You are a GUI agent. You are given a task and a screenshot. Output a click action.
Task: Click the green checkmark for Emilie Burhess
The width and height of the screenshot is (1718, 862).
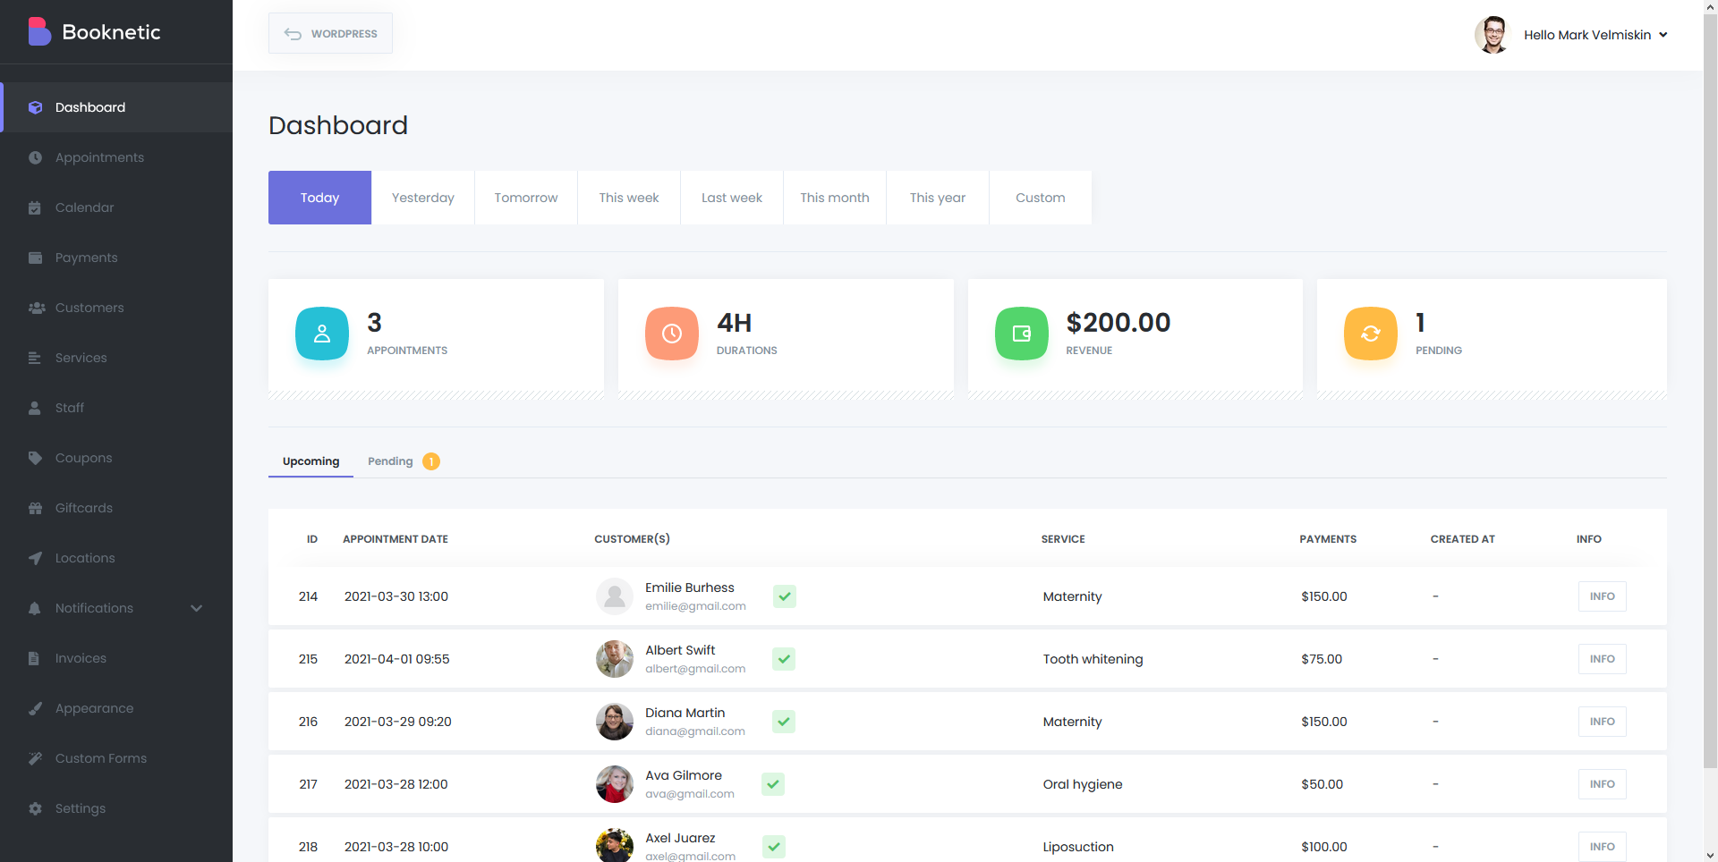785,596
